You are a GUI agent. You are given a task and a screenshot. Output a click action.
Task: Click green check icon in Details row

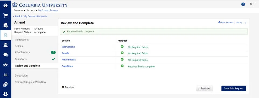(122, 53)
